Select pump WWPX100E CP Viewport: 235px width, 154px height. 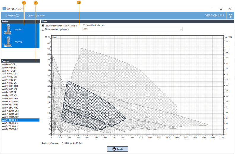point(20,80)
